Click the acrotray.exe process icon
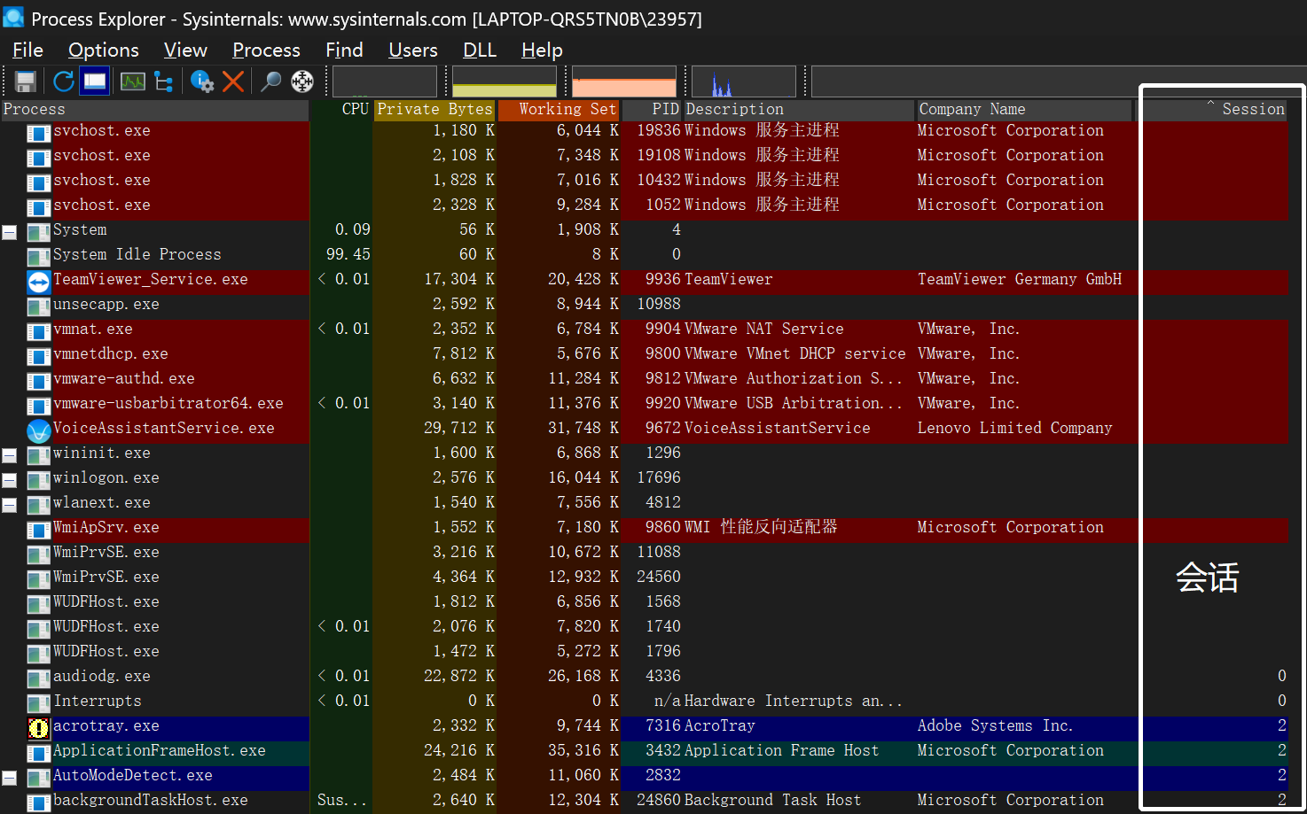Image resolution: width=1307 pixels, height=814 pixels. (x=39, y=728)
